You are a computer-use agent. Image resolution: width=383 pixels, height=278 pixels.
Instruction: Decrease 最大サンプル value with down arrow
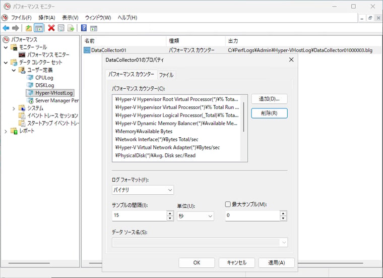tap(283, 218)
